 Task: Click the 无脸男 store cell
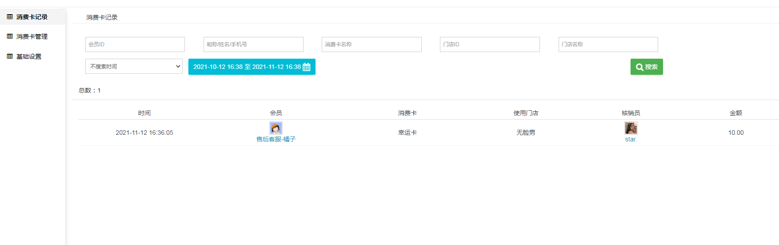(526, 133)
